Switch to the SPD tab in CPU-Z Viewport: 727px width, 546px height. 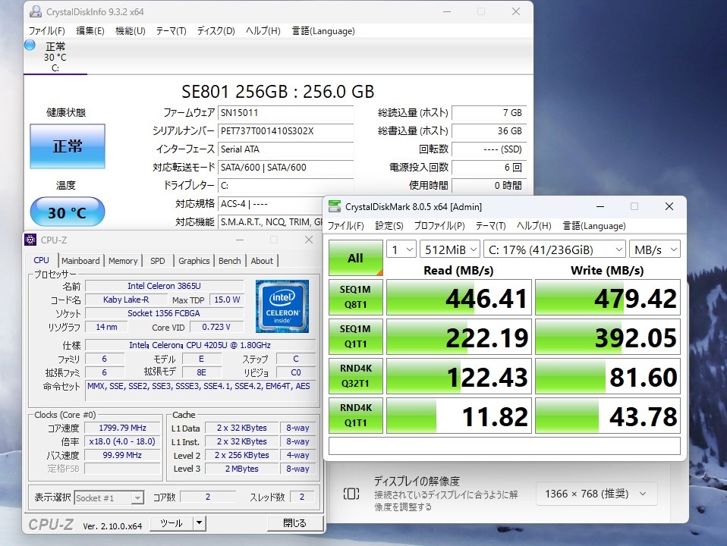click(x=158, y=261)
